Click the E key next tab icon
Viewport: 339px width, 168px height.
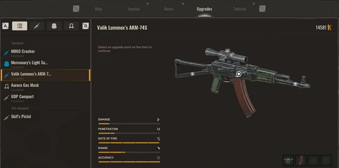[262, 9]
